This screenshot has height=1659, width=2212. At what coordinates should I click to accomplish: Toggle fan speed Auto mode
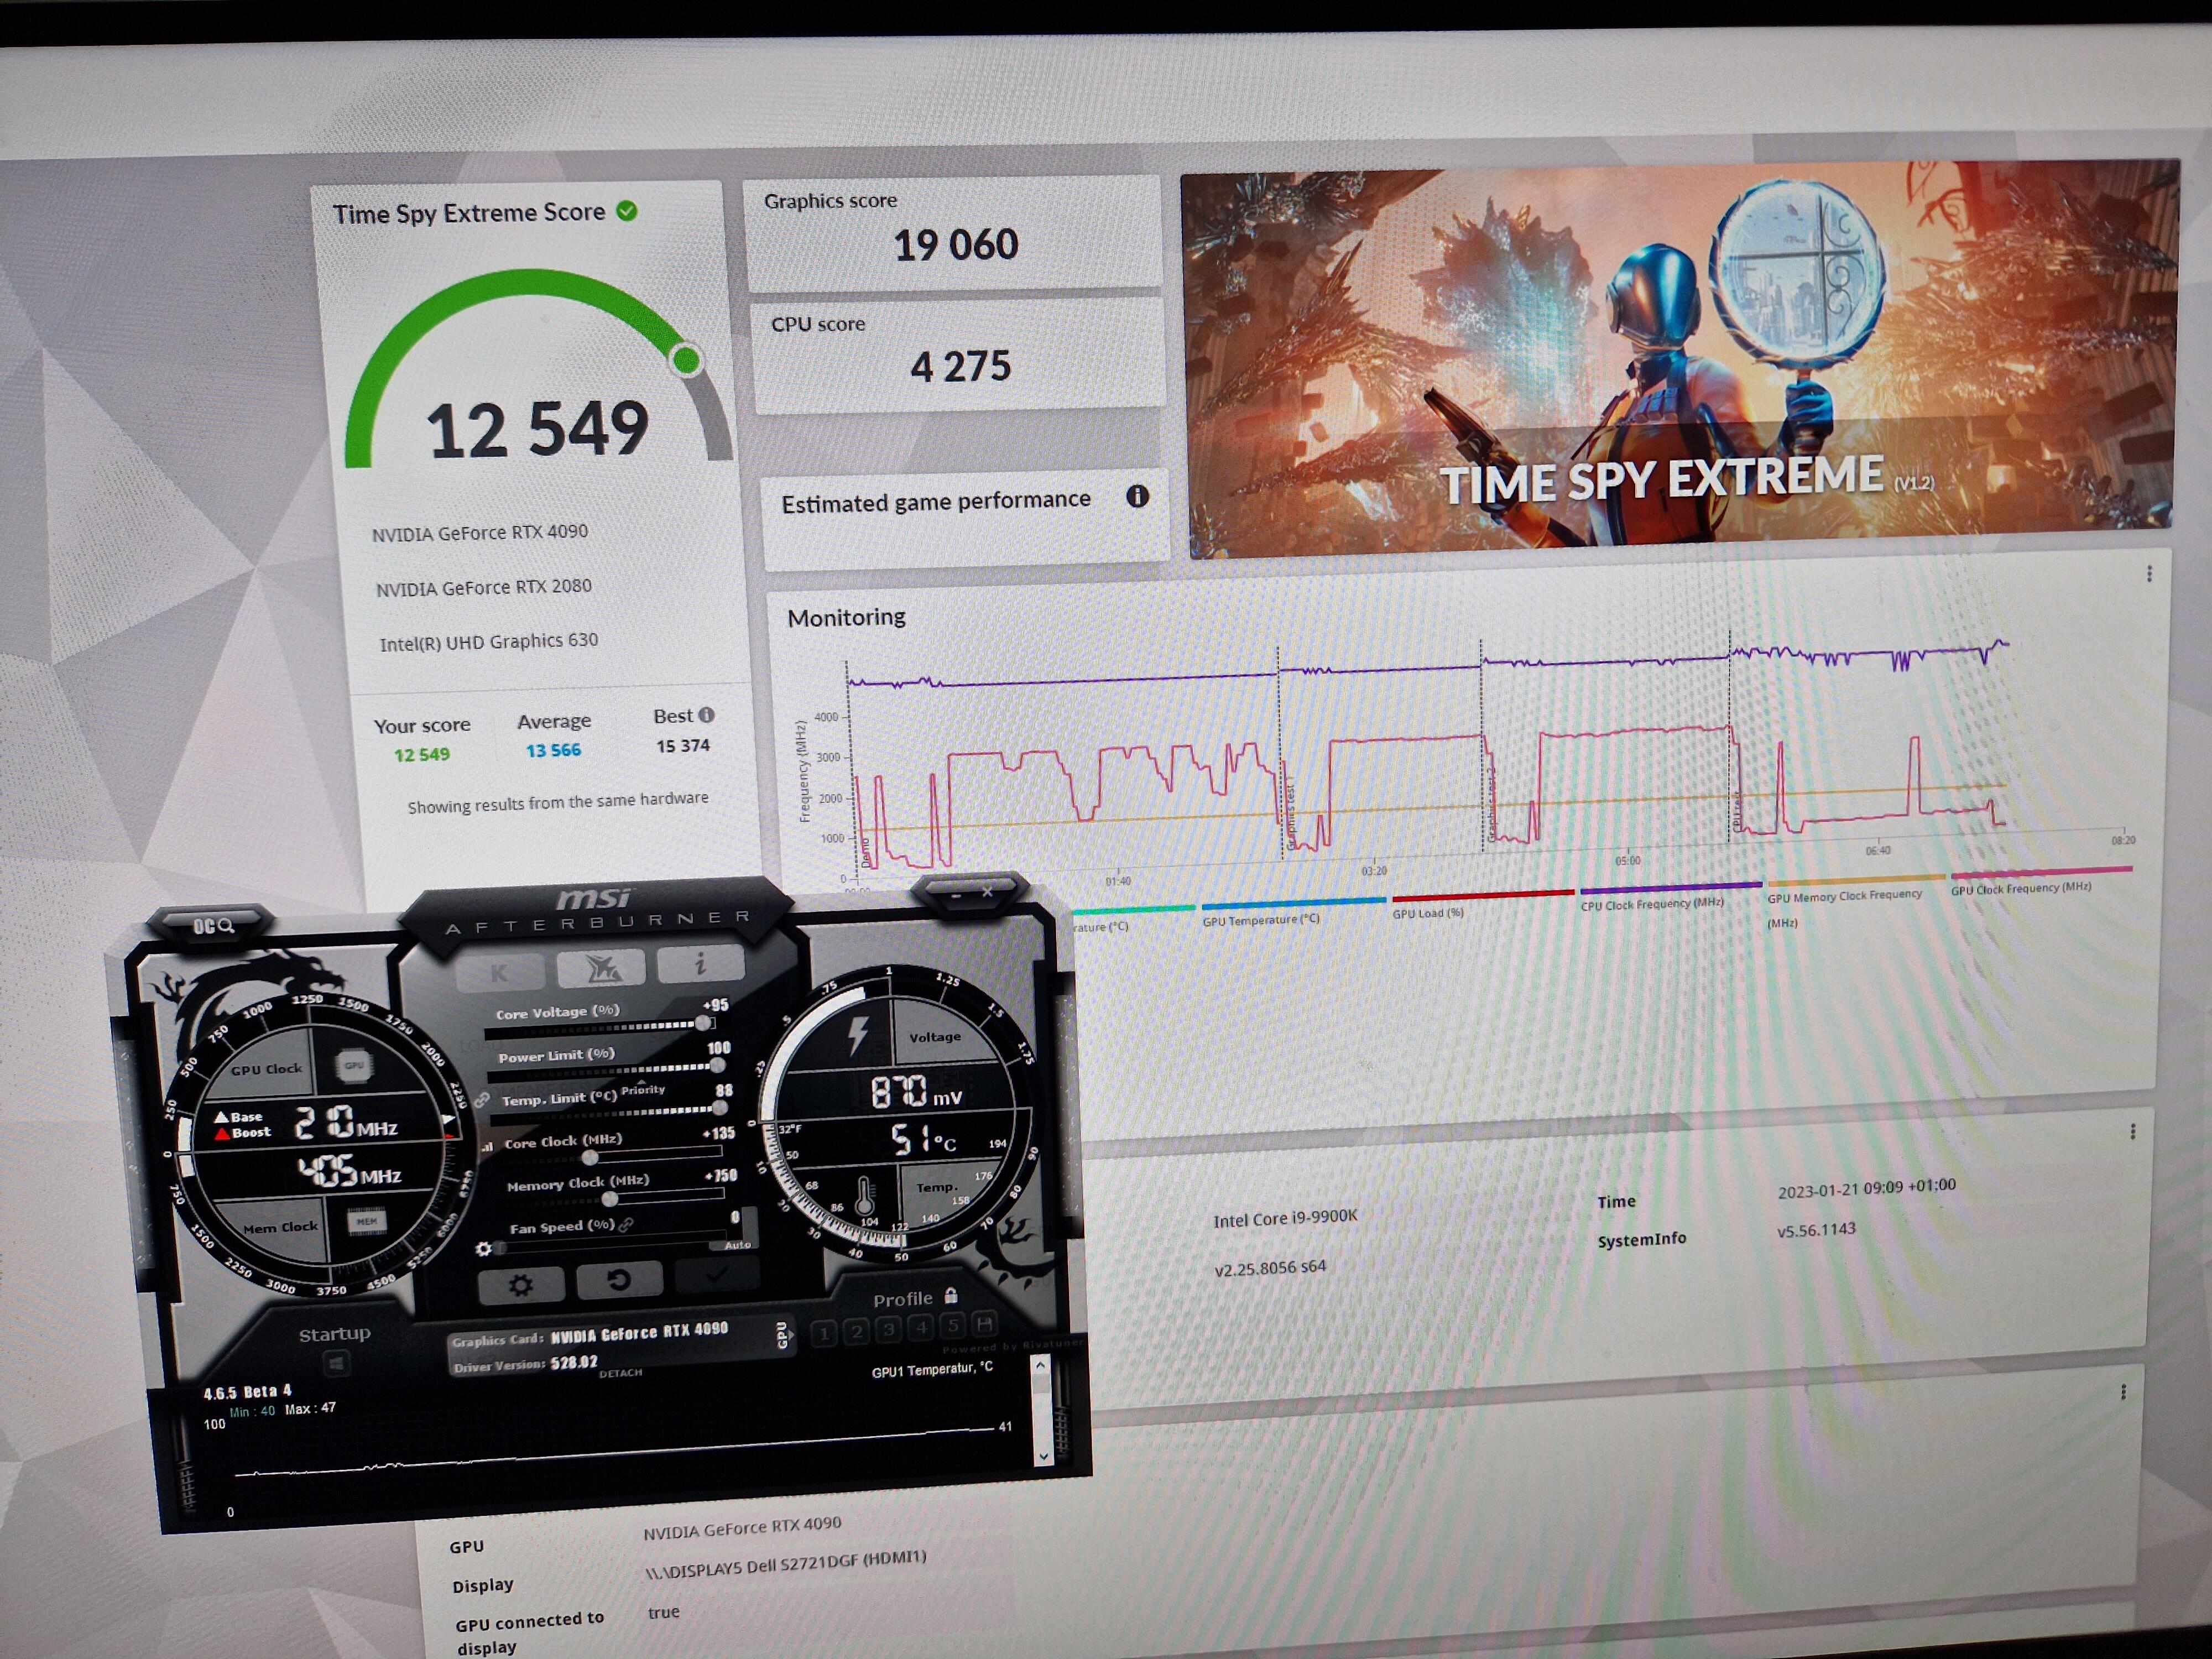tap(738, 1244)
